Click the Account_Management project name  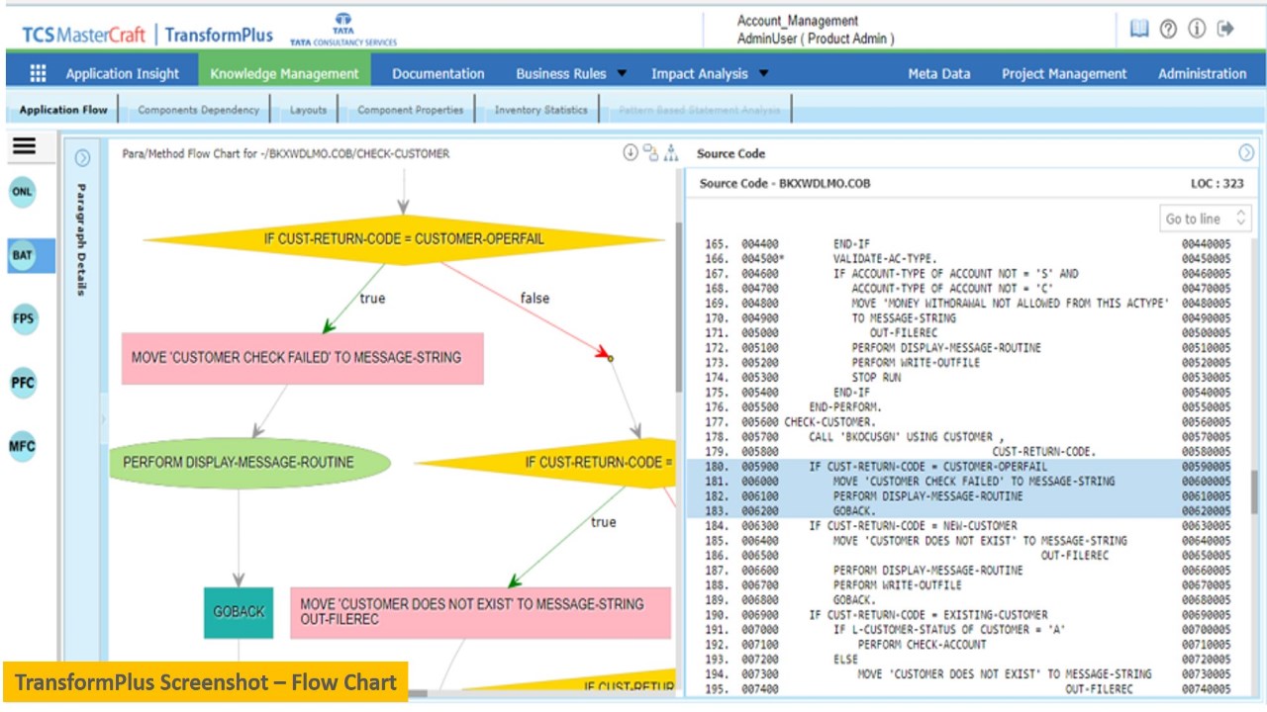[x=798, y=21]
